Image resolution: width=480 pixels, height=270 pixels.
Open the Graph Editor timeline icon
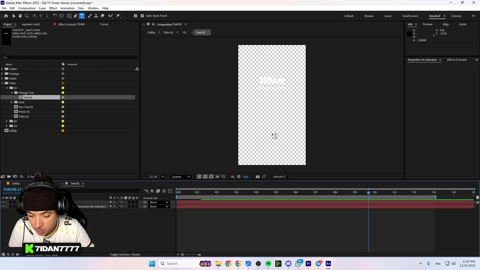tap(170, 191)
